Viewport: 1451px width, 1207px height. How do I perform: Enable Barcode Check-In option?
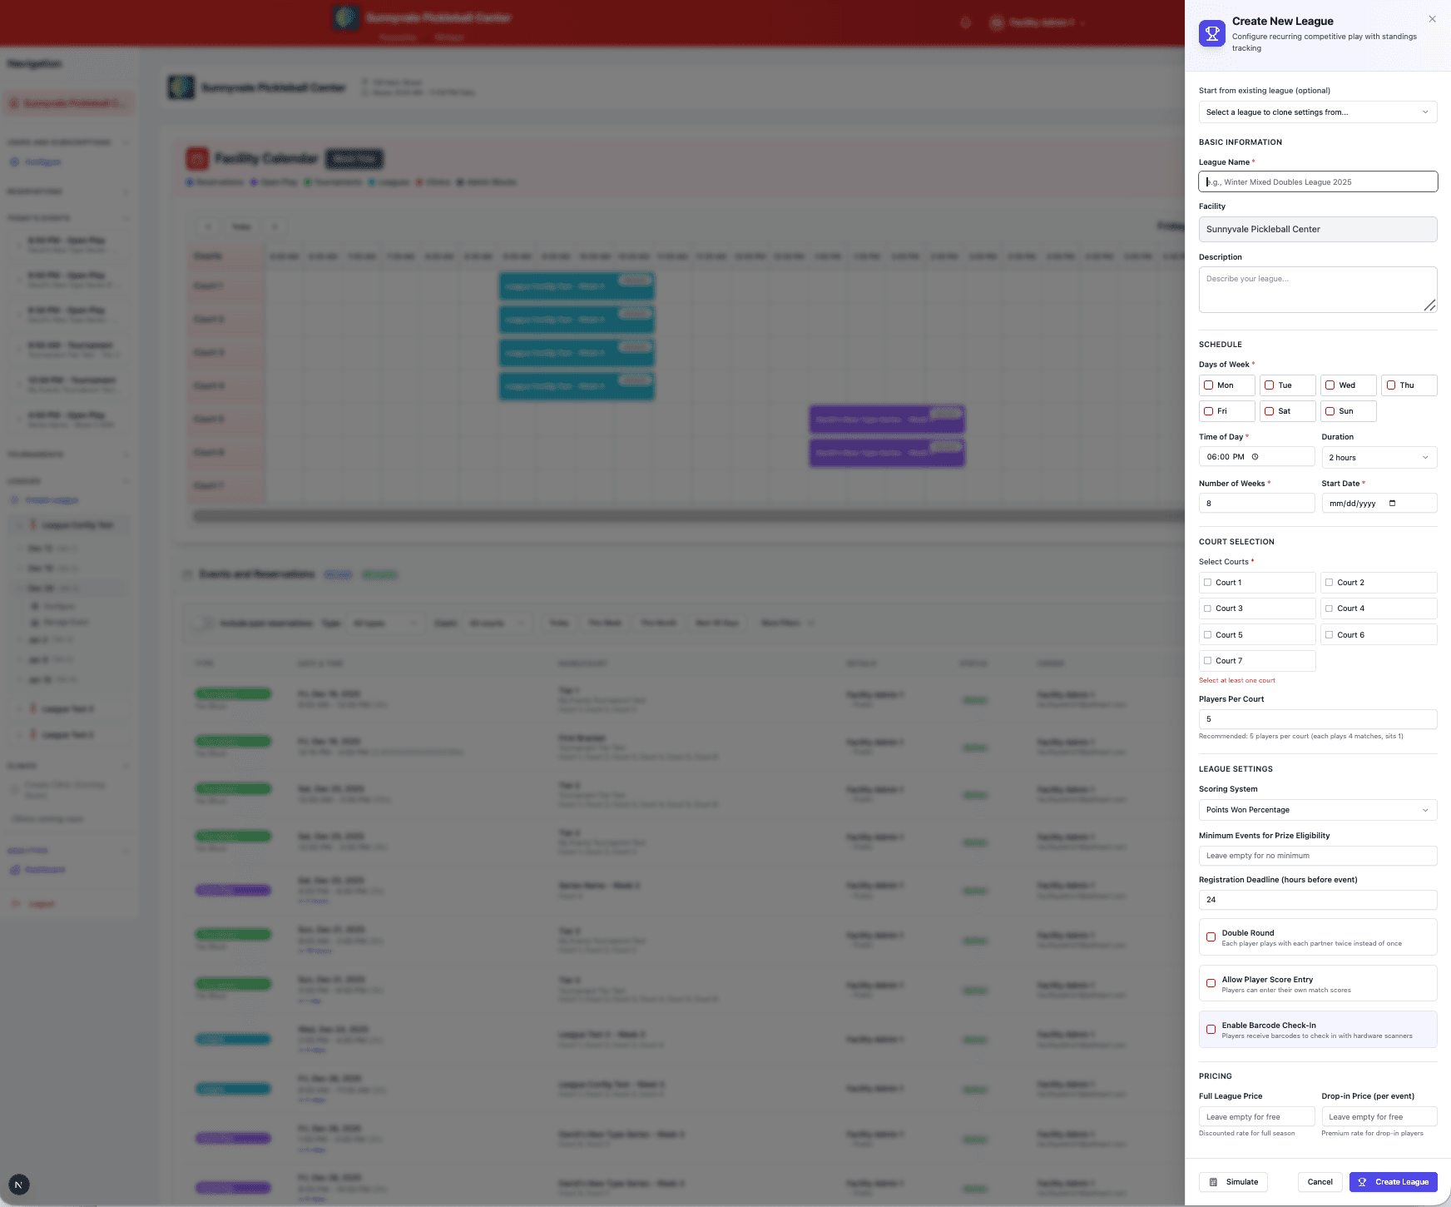[1211, 1030]
